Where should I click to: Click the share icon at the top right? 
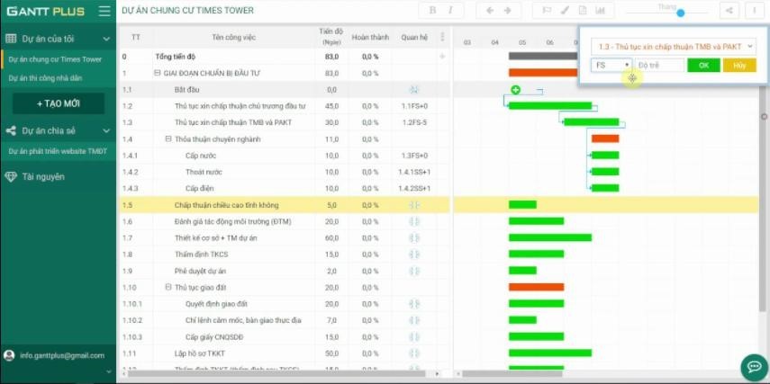pyautogui.click(x=729, y=10)
